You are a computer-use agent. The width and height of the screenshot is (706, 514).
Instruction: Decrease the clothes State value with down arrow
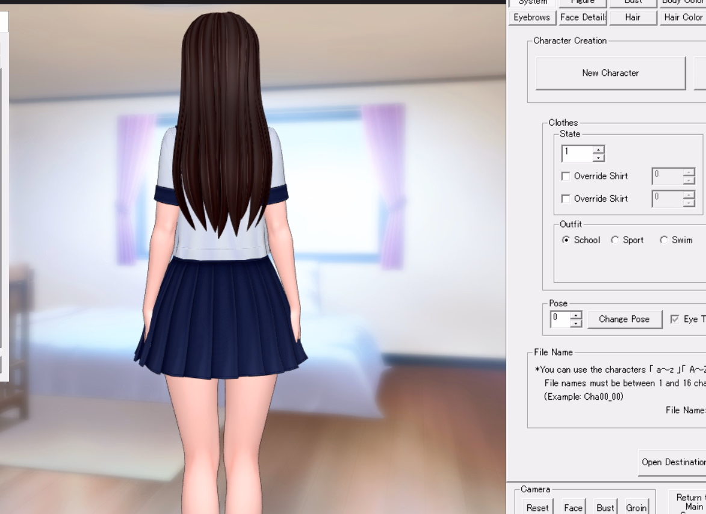pyautogui.click(x=598, y=158)
